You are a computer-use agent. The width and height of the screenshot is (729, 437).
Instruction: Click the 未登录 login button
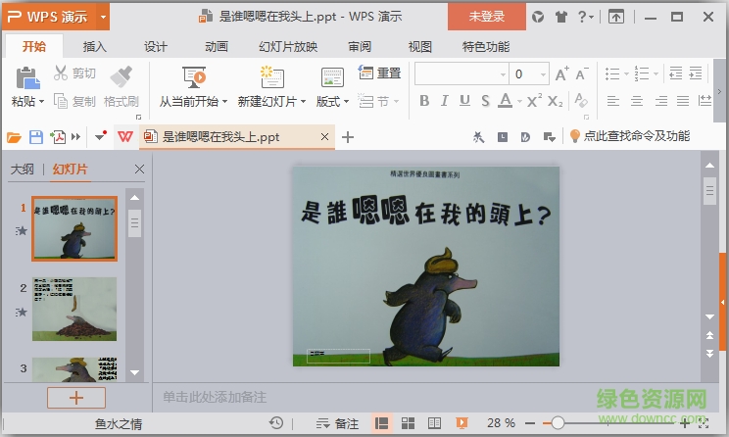tap(487, 16)
